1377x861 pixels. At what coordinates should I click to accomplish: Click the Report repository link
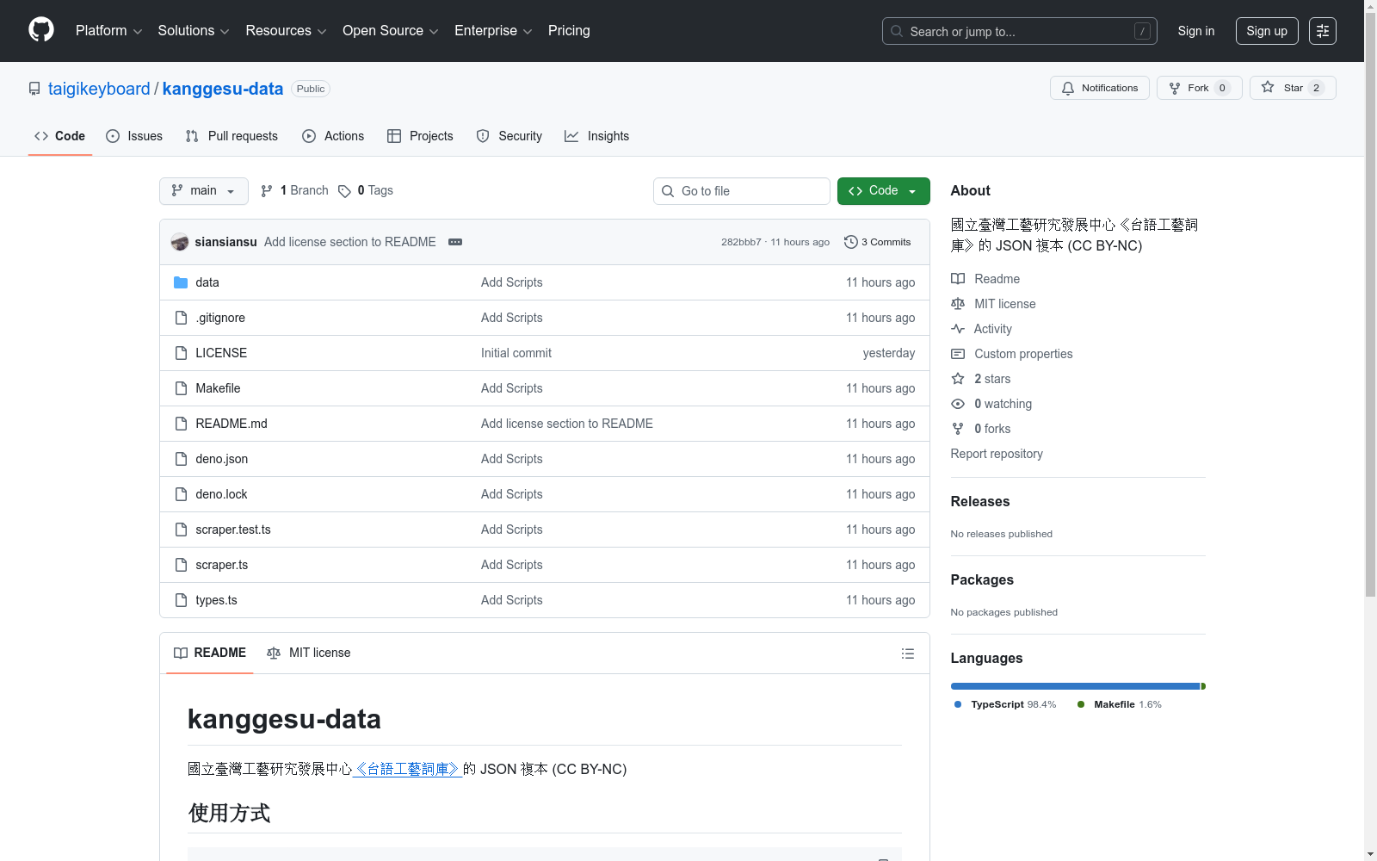pyautogui.click(x=997, y=454)
